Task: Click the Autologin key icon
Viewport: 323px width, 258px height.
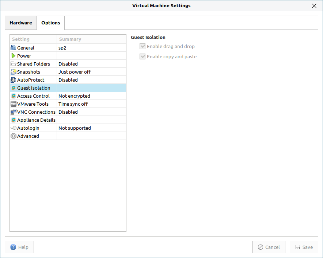Action: pos(14,128)
